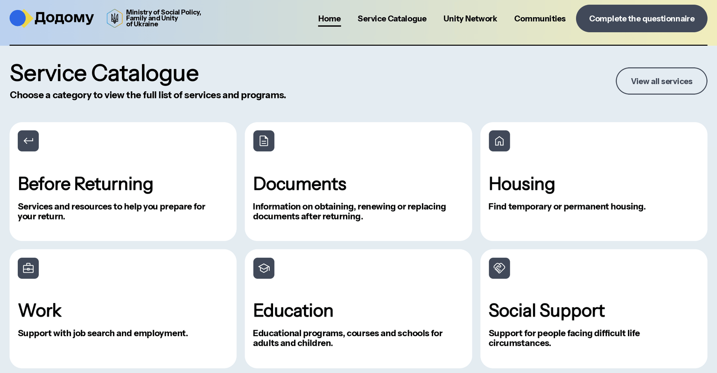The image size is (717, 373).
Task: Click the house icon on Housing card
Action: 499,141
